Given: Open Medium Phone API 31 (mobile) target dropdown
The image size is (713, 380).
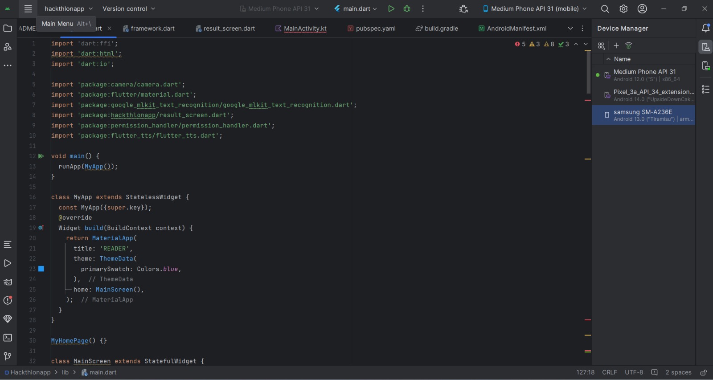Looking at the screenshot, I should pos(535,8).
